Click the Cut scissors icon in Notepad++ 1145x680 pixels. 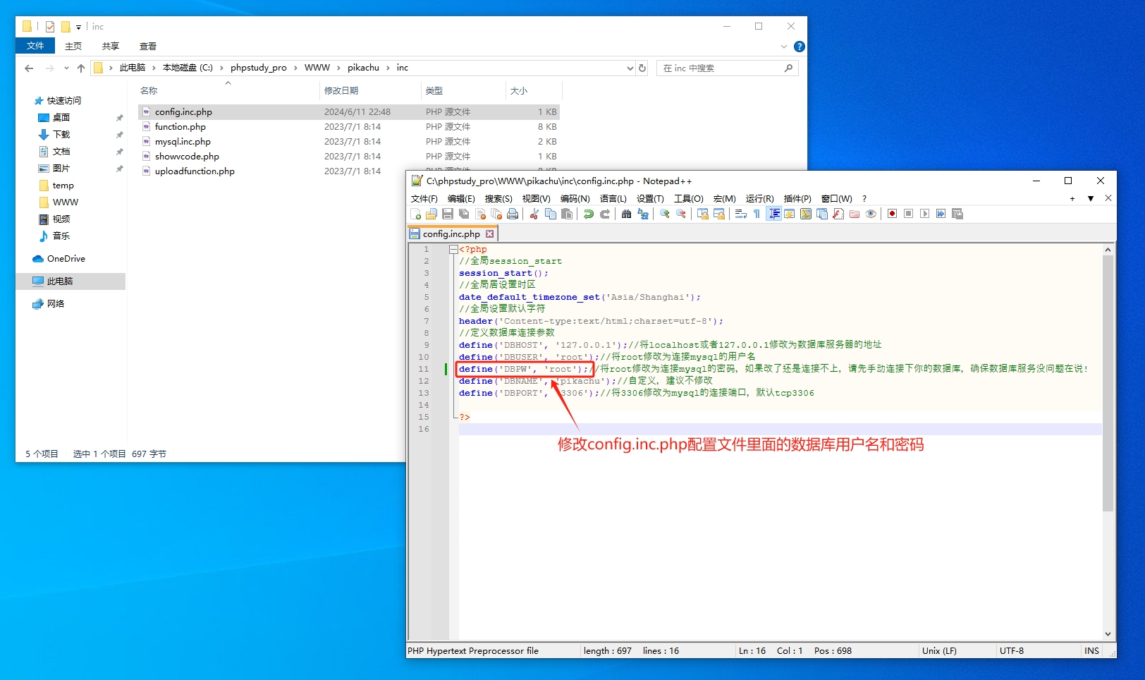point(534,214)
